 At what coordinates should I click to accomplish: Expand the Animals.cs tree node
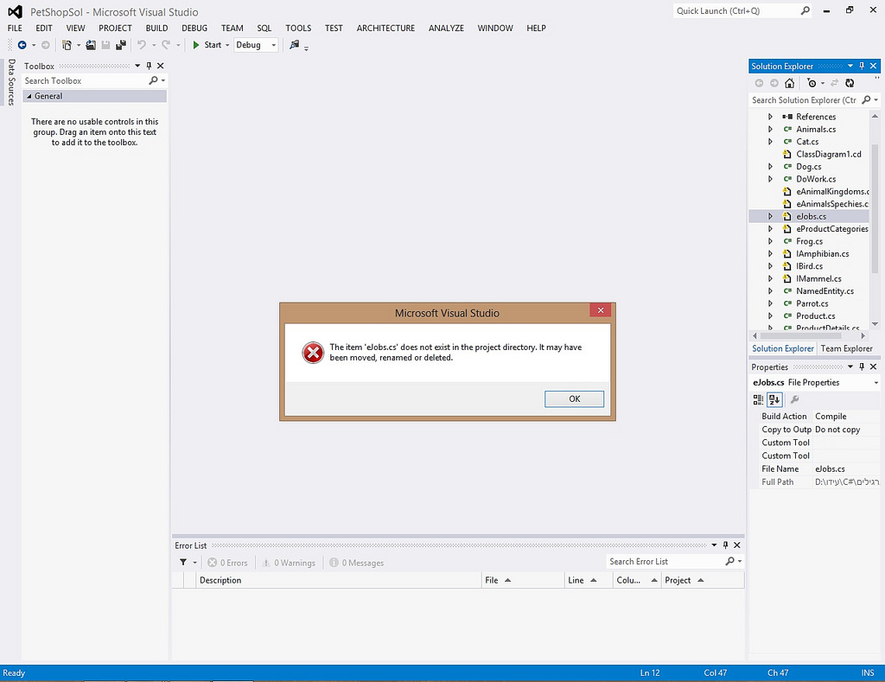click(770, 130)
